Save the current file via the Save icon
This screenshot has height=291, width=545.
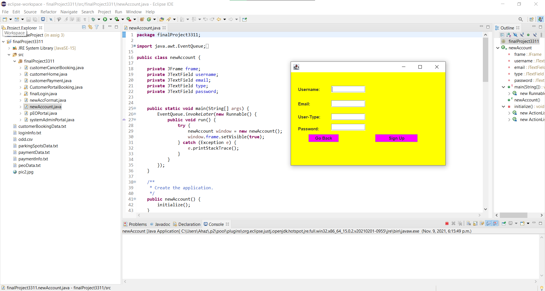[x=28, y=19]
